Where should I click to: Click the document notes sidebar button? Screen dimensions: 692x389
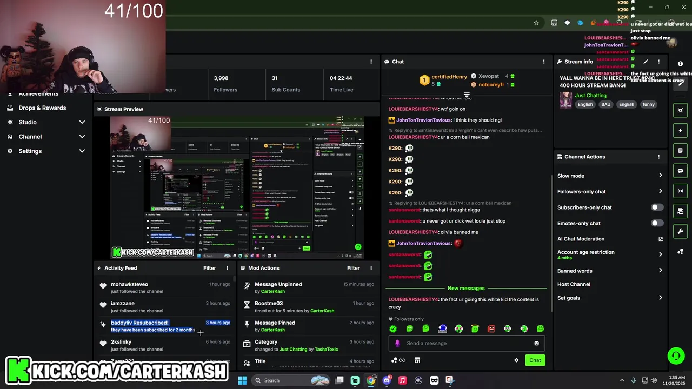pyautogui.click(x=680, y=151)
